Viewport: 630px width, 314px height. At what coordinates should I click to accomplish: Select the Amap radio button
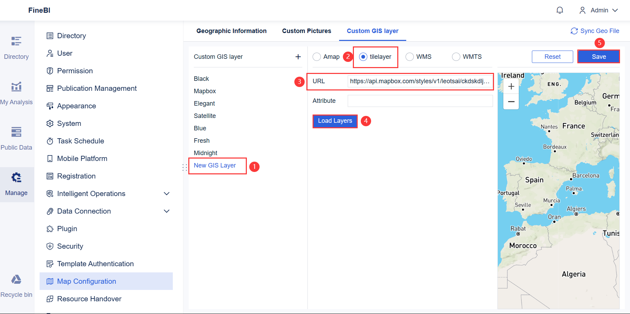[x=317, y=56]
